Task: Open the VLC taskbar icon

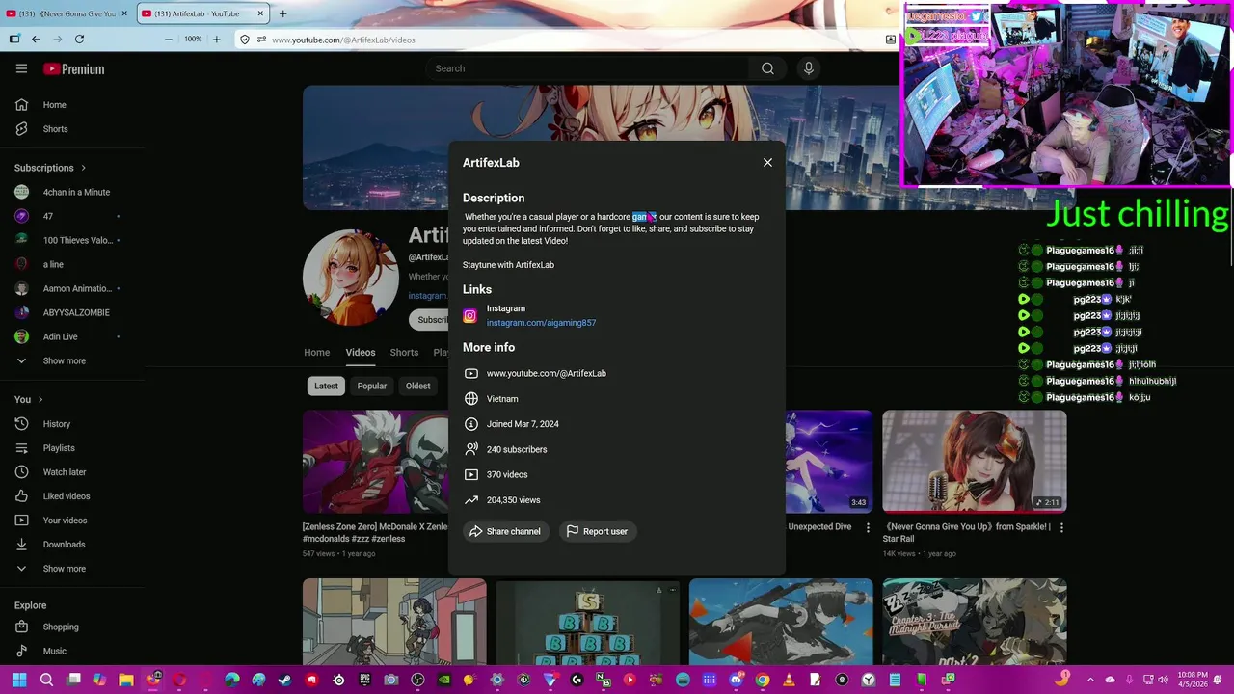Action: tap(790, 680)
